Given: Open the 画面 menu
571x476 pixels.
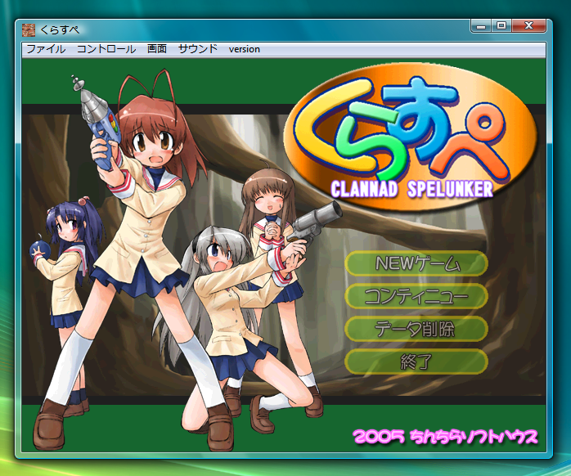Looking at the screenshot, I should coord(156,49).
